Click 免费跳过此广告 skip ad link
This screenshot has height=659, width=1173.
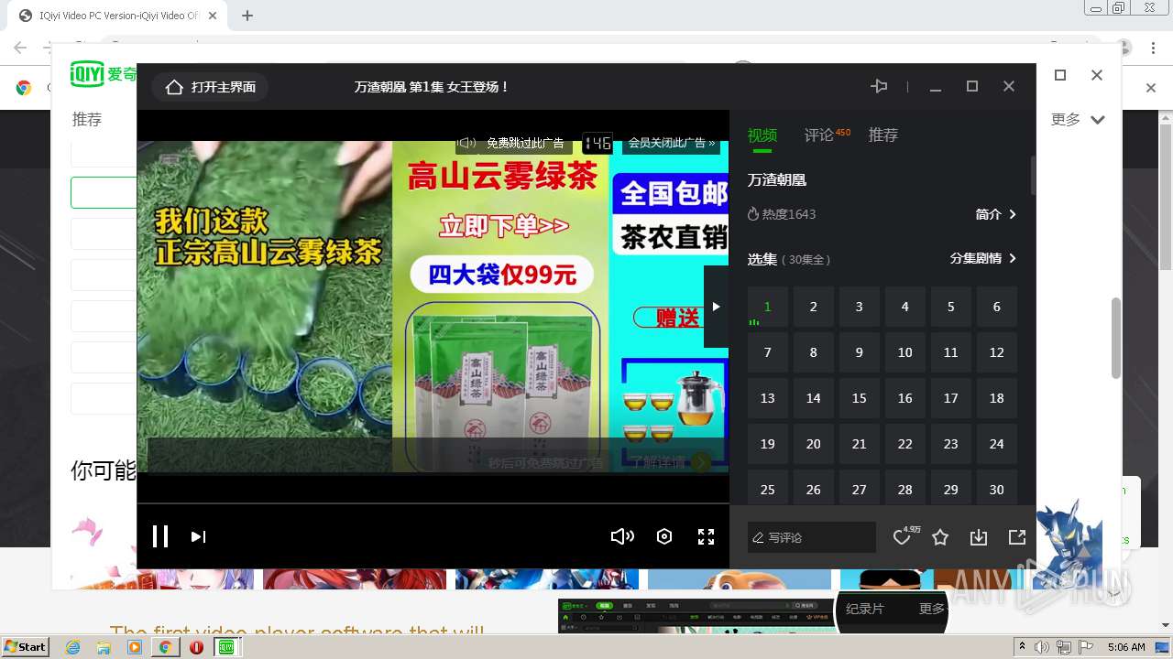(x=525, y=143)
